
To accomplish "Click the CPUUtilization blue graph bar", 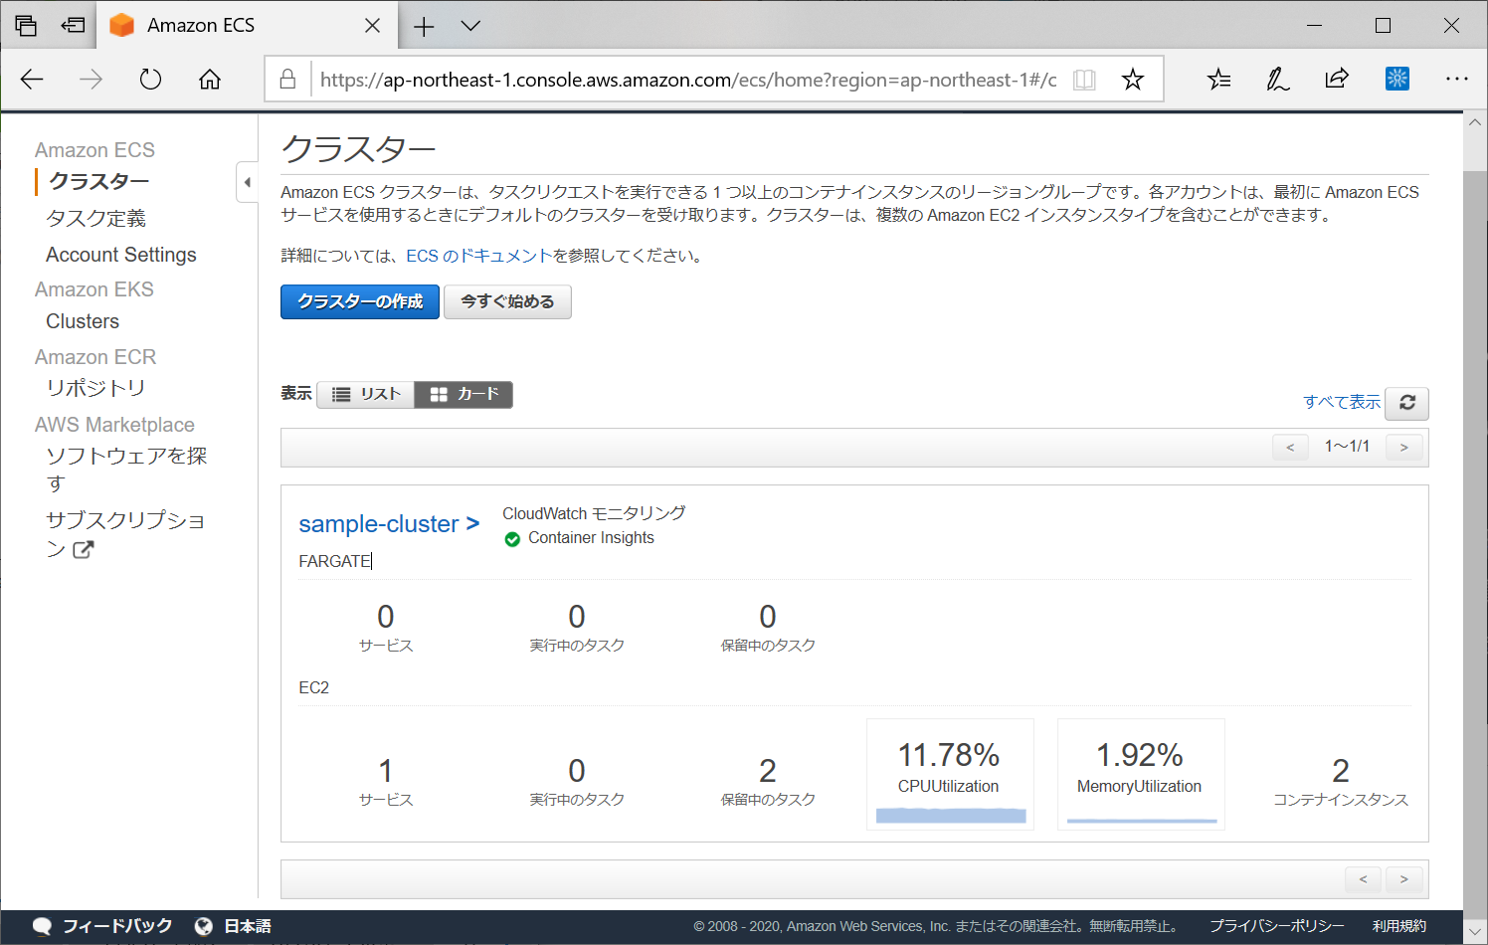I will [x=951, y=816].
